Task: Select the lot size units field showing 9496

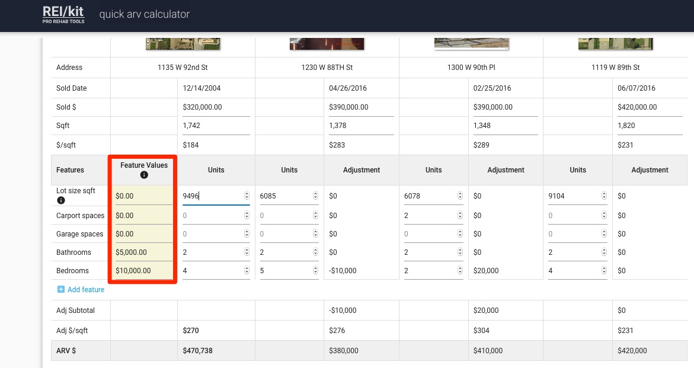Action: click(213, 195)
